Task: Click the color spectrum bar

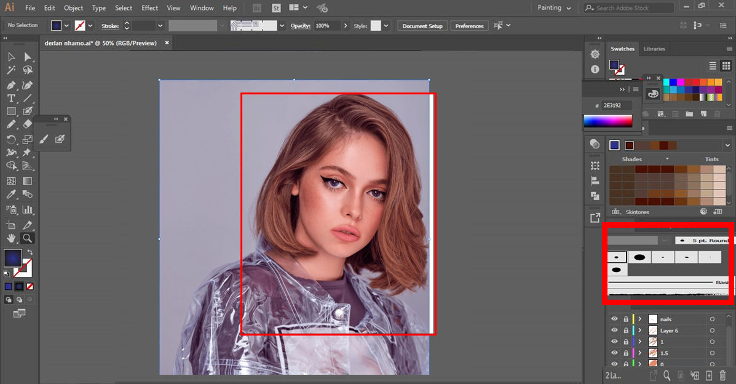Action: 608,121
